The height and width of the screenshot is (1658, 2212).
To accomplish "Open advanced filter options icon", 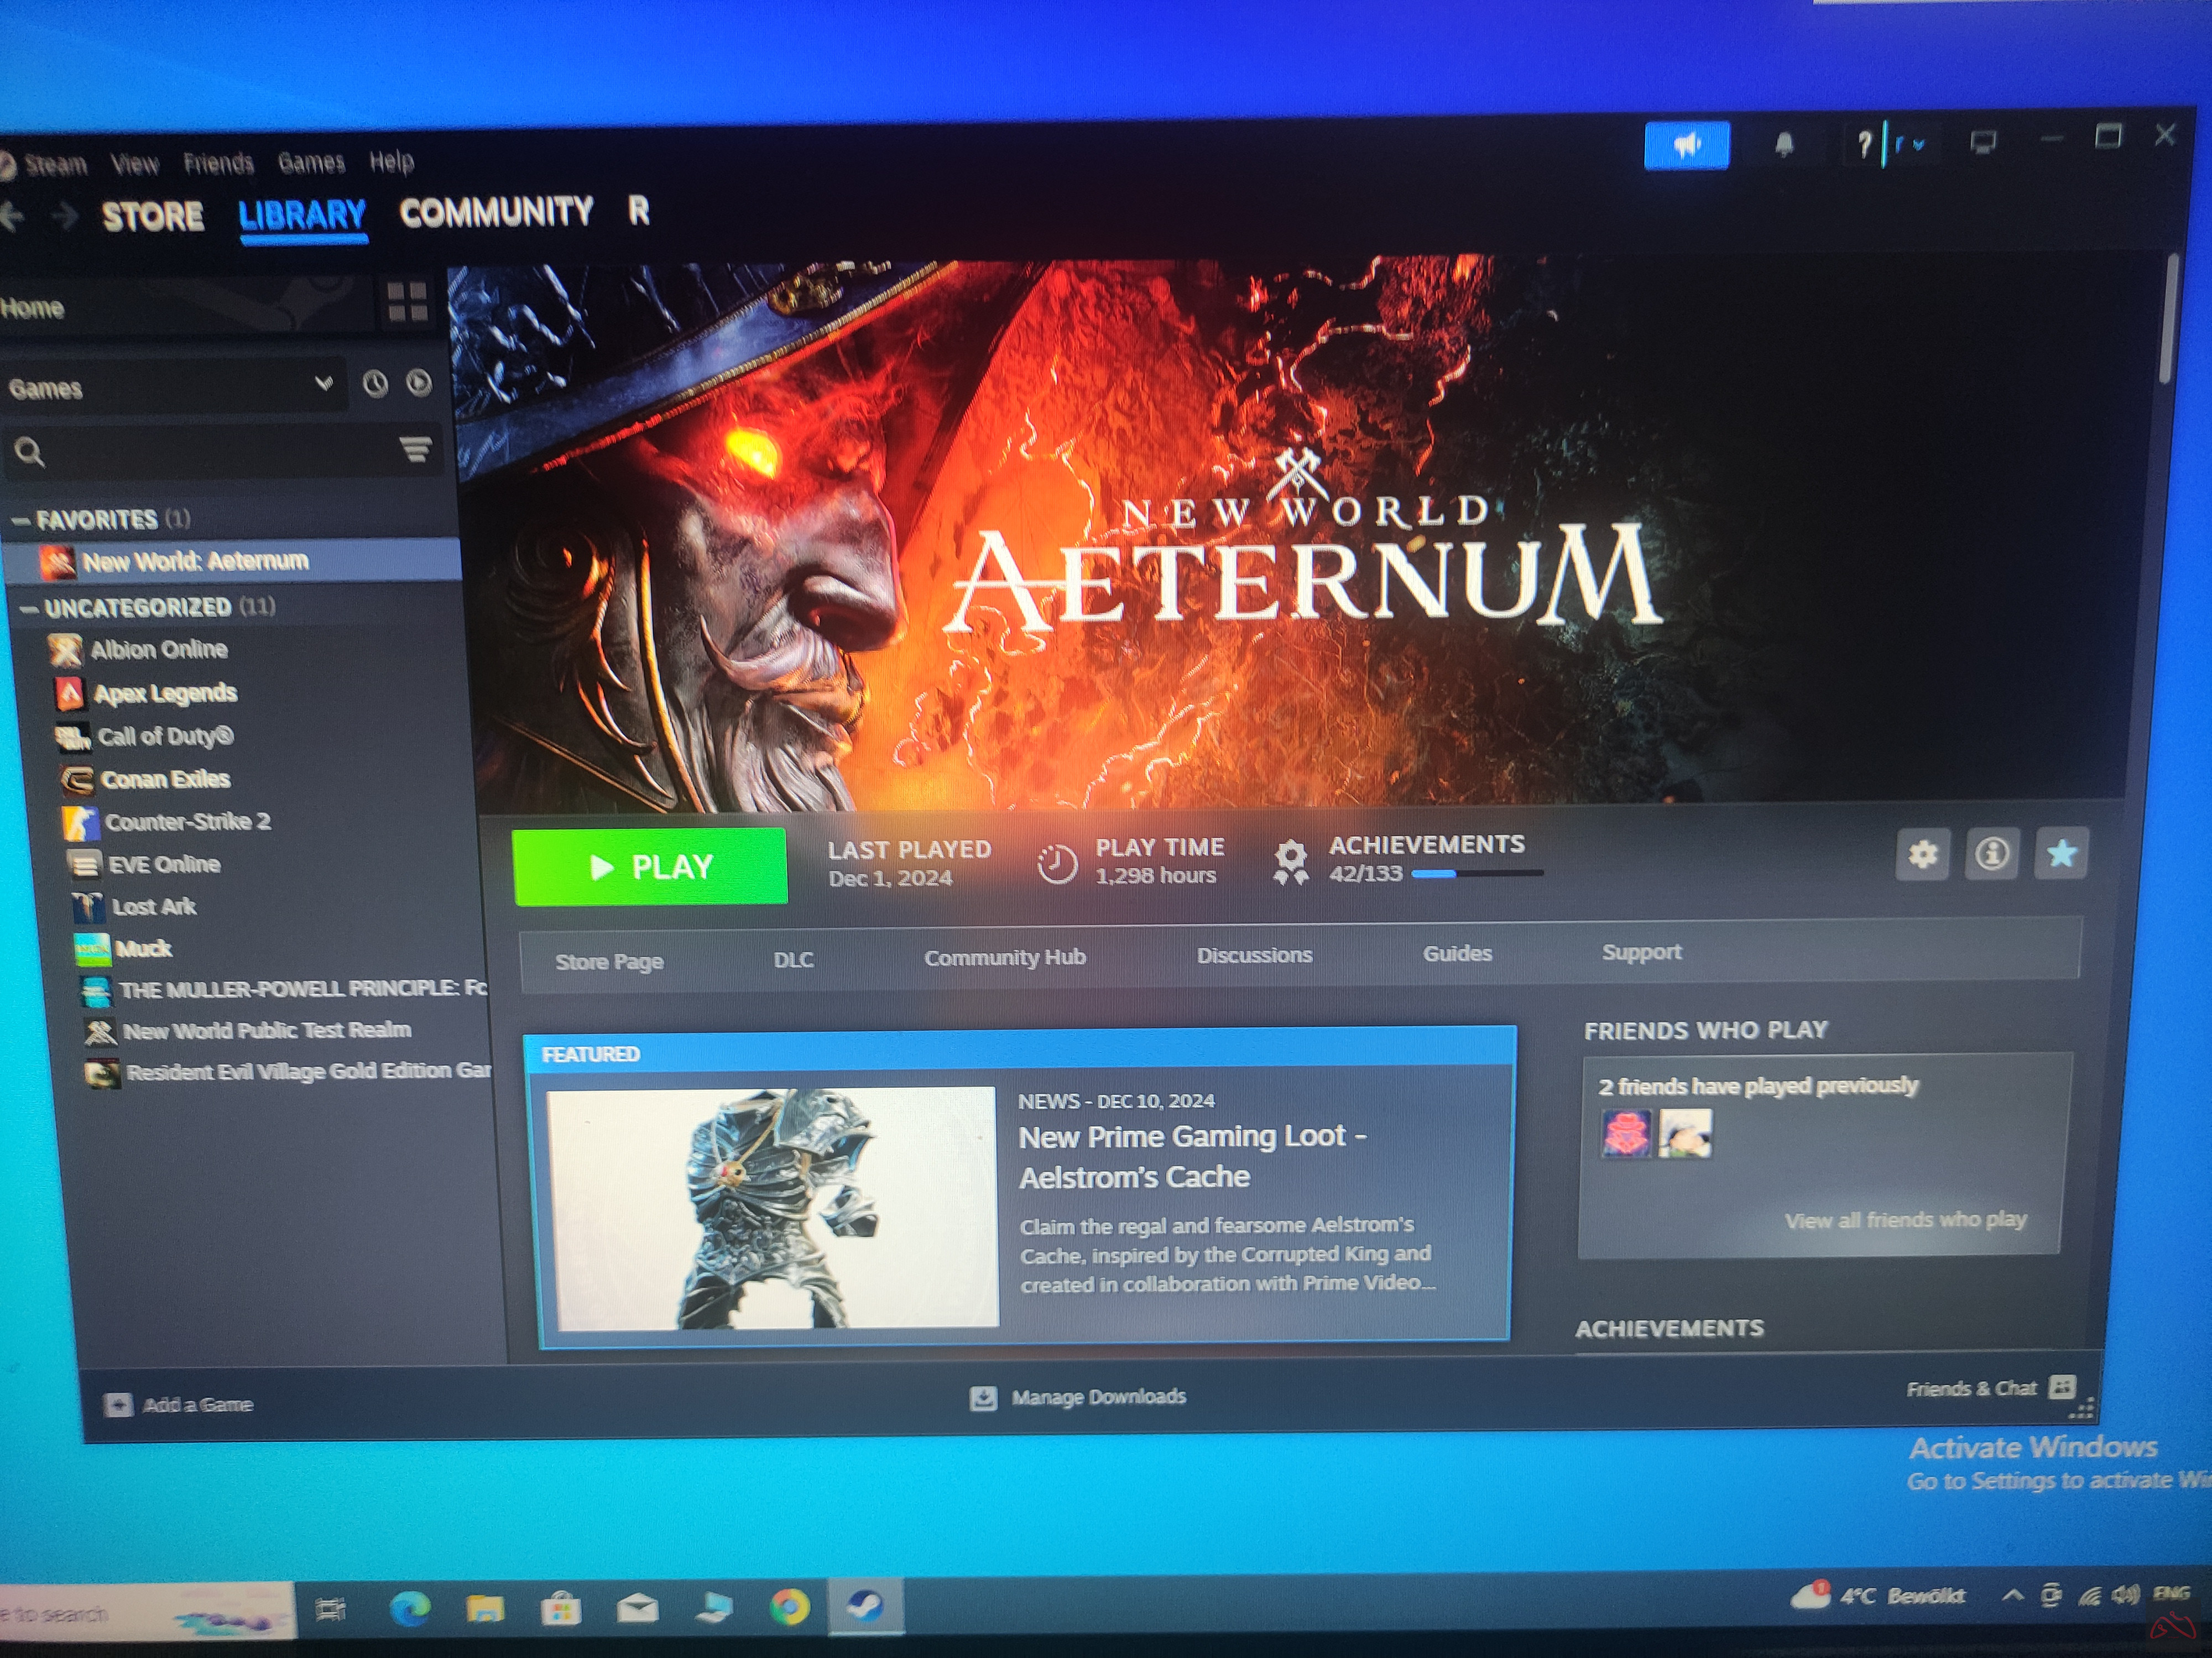I will pos(415,450).
